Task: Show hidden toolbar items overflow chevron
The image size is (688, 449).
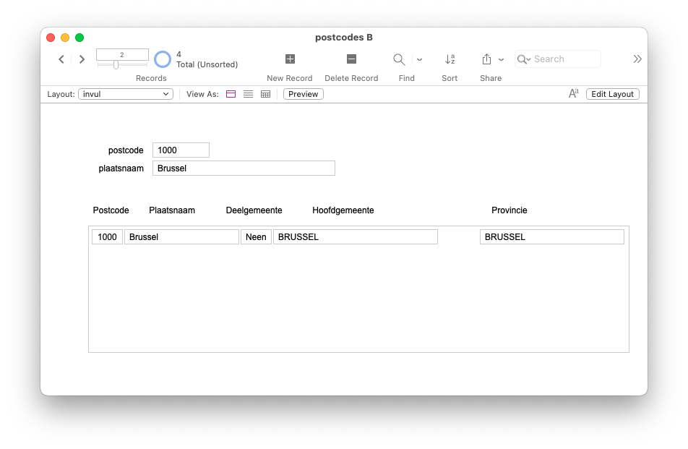Action: [x=637, y=59]
